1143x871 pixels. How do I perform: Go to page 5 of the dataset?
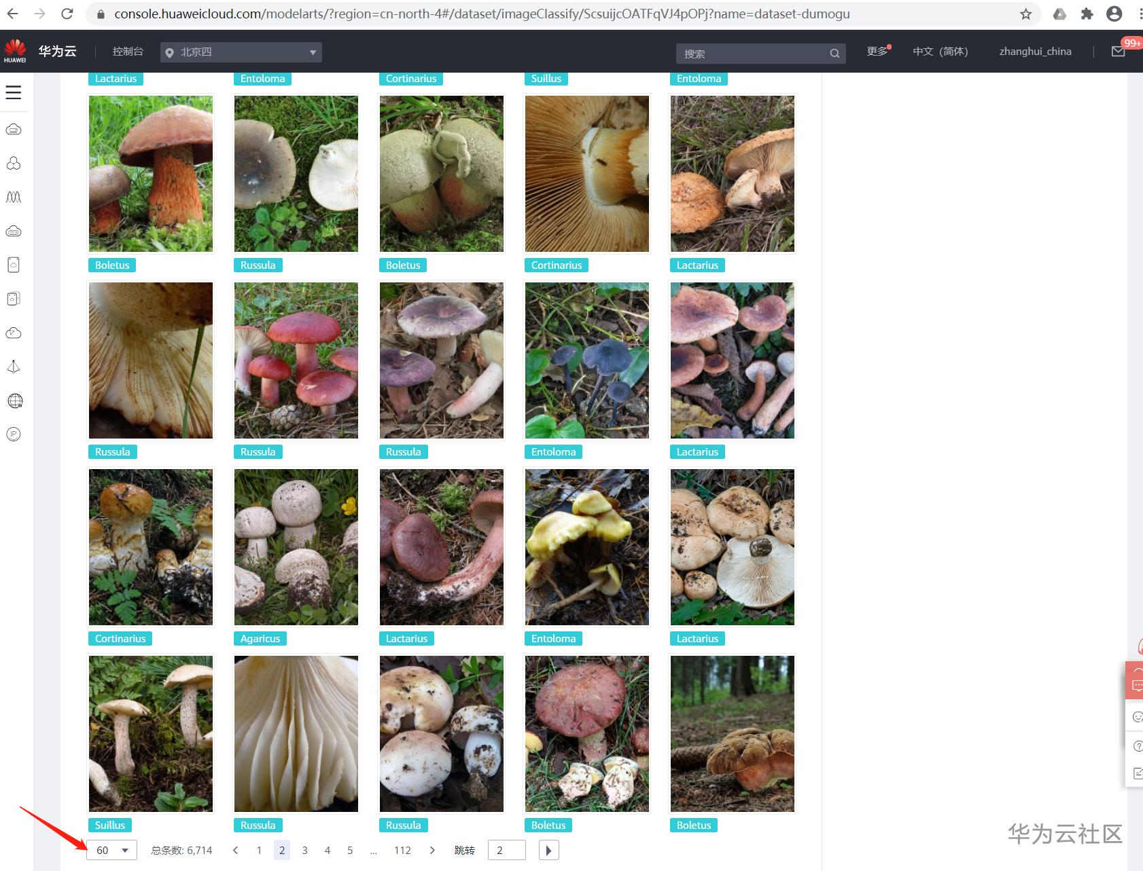point(350,850)
